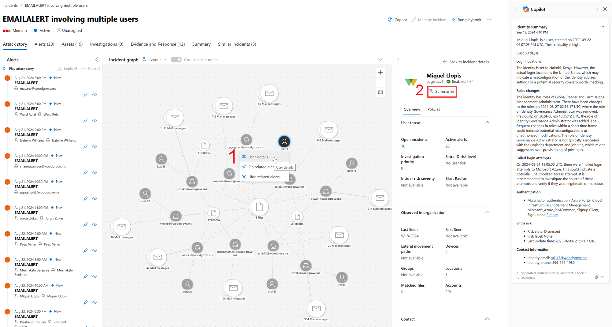This screenshot has width=612, height=327.
Task: Collapse the Contact section
Action: (x=487, y=319)
